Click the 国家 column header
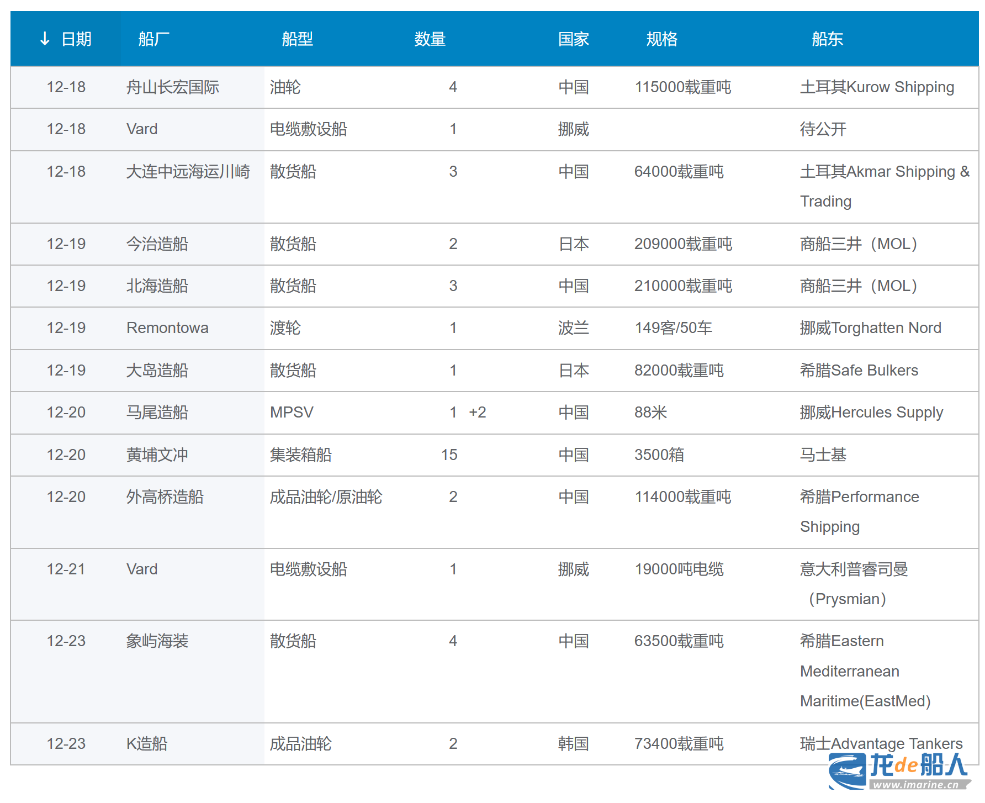985x803 pixels. [574, 39]
